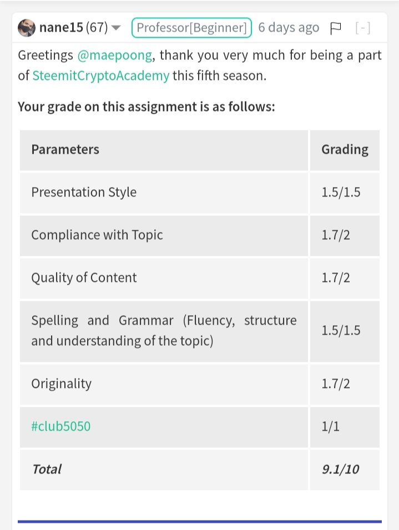399x530 pixels.
Task: Open the dropdown arrow next to nane15 (67)
Action: coord(116,28)
